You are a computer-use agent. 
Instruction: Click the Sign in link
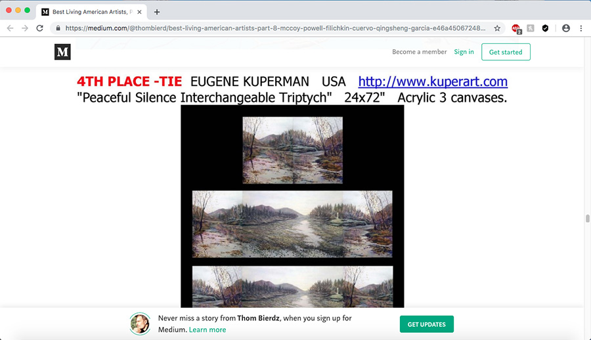(464, 52)
